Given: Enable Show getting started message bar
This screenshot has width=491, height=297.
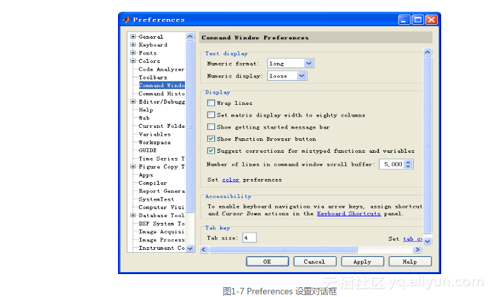Looking at the screenshot, I should pyautogui.click(x=211, y=127).
